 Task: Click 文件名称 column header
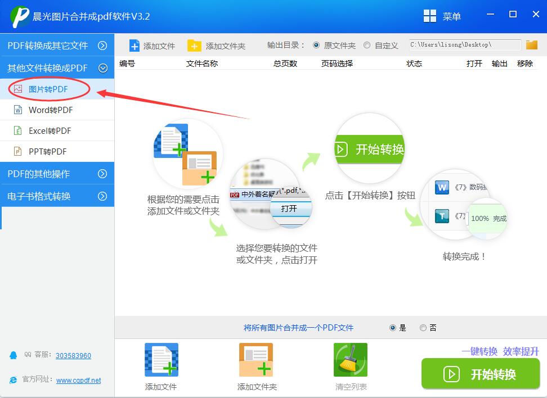202,64
